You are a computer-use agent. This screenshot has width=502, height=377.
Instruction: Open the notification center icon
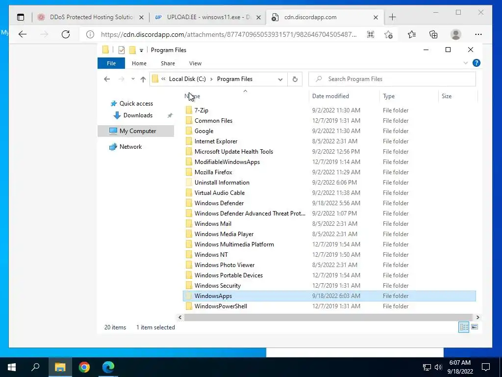(486, 367)
